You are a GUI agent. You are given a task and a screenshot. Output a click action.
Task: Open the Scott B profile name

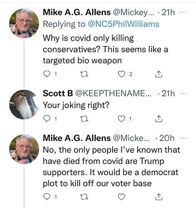pyautogui.click(x=58, y=93)
